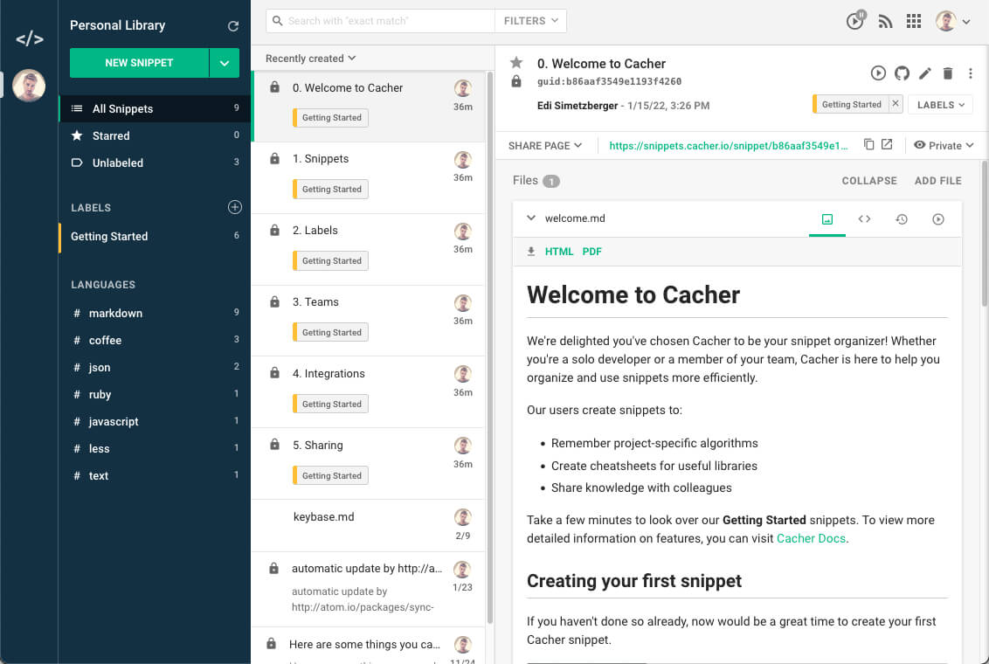Click the author avatar on 4. Integrations row
The width and height of the screenshot is (989, 664).
463,374
